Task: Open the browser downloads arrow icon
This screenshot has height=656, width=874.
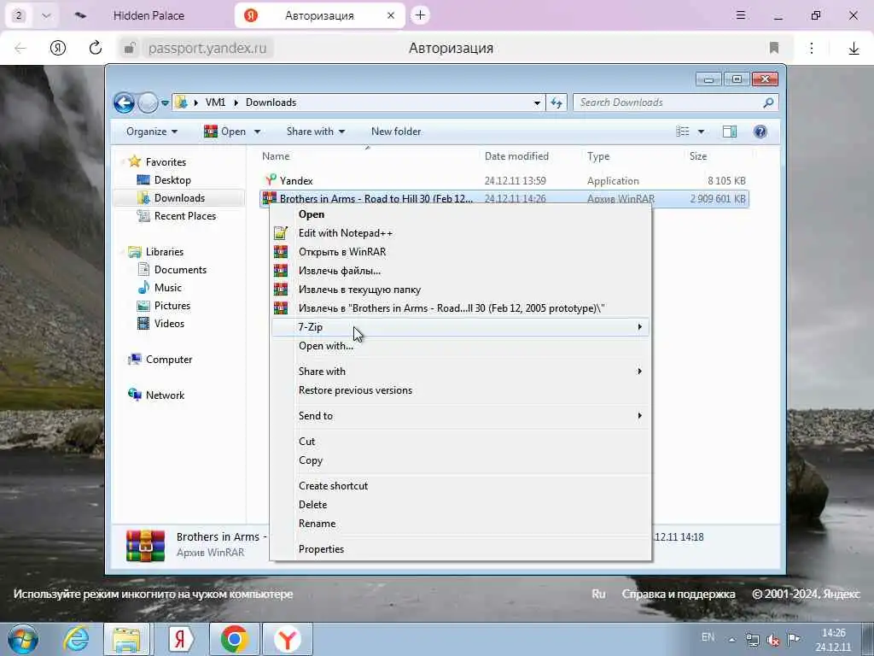Action: coord(854,49)
